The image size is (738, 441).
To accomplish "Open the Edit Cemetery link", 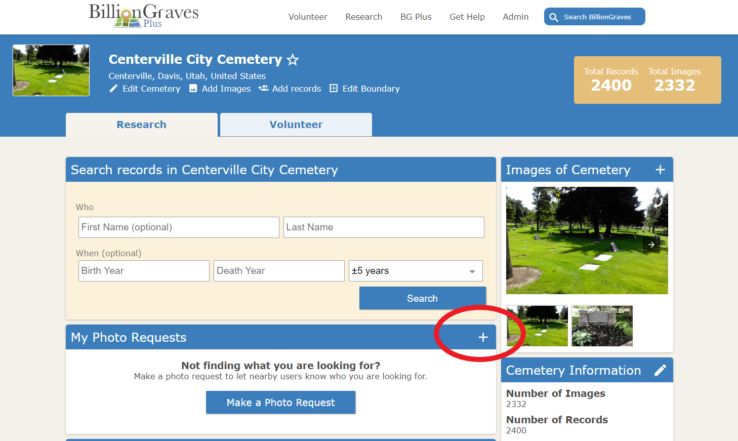I will click(151, 89).
